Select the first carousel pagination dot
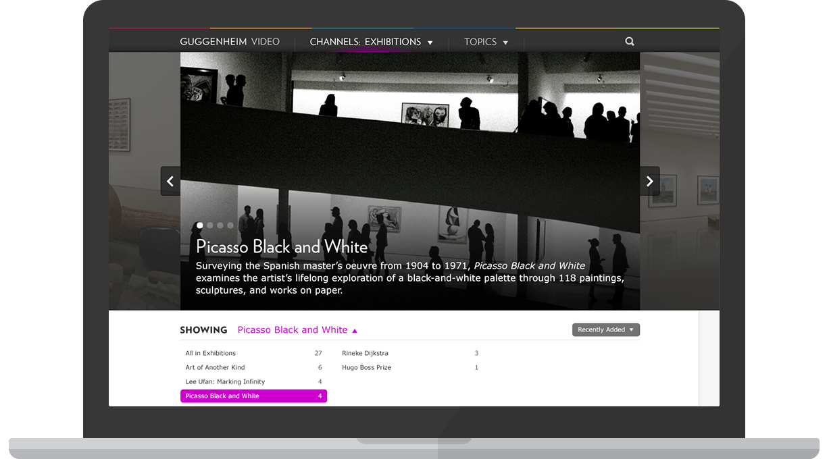The height and width of the screenshot is (459, 829). tap(199, 225)
